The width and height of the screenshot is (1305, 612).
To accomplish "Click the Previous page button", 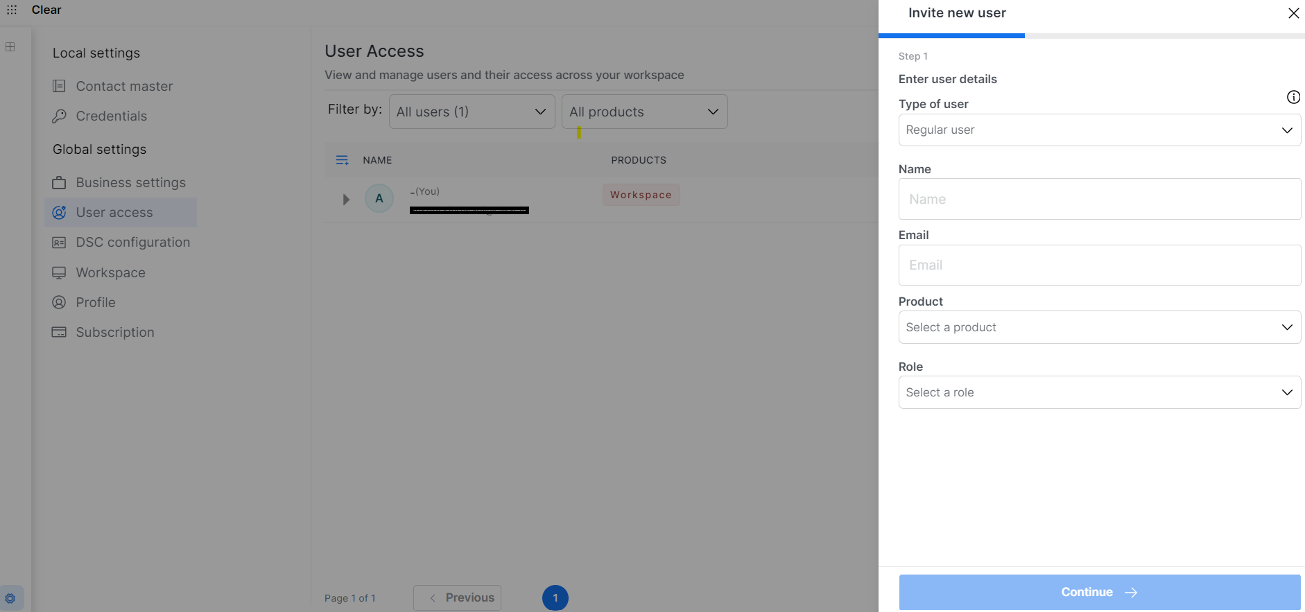I will [458, 597].
